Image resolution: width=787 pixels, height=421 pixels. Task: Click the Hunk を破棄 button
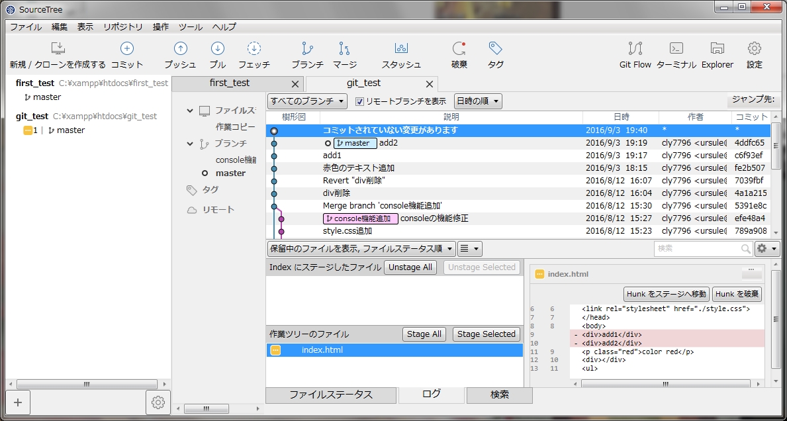(737, 294)
